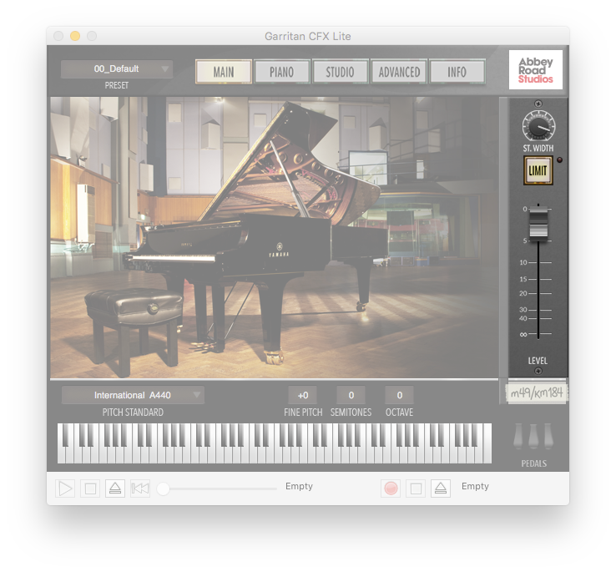The width and height of the screenshot is (616, 572).
Task: Click the rewind to start button
Action: tap(140, 488)
